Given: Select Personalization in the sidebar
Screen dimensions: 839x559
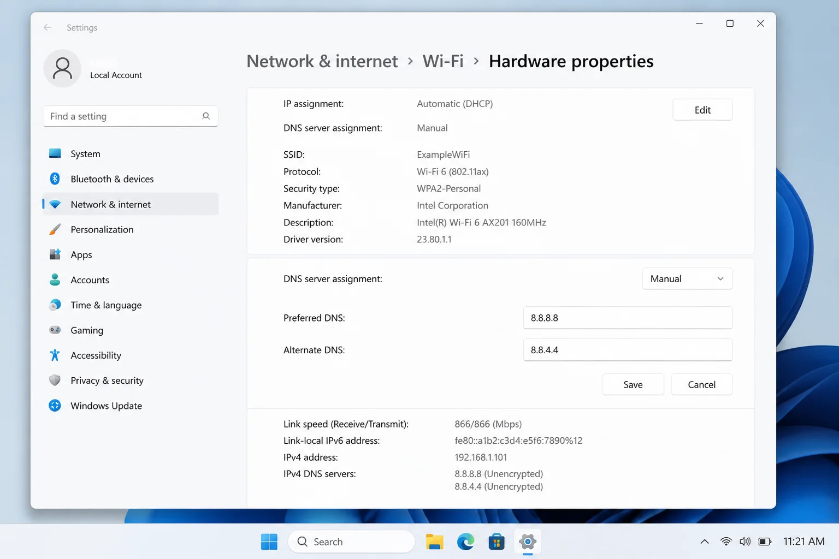Looking at the screenshot, I should click(130, 229).
